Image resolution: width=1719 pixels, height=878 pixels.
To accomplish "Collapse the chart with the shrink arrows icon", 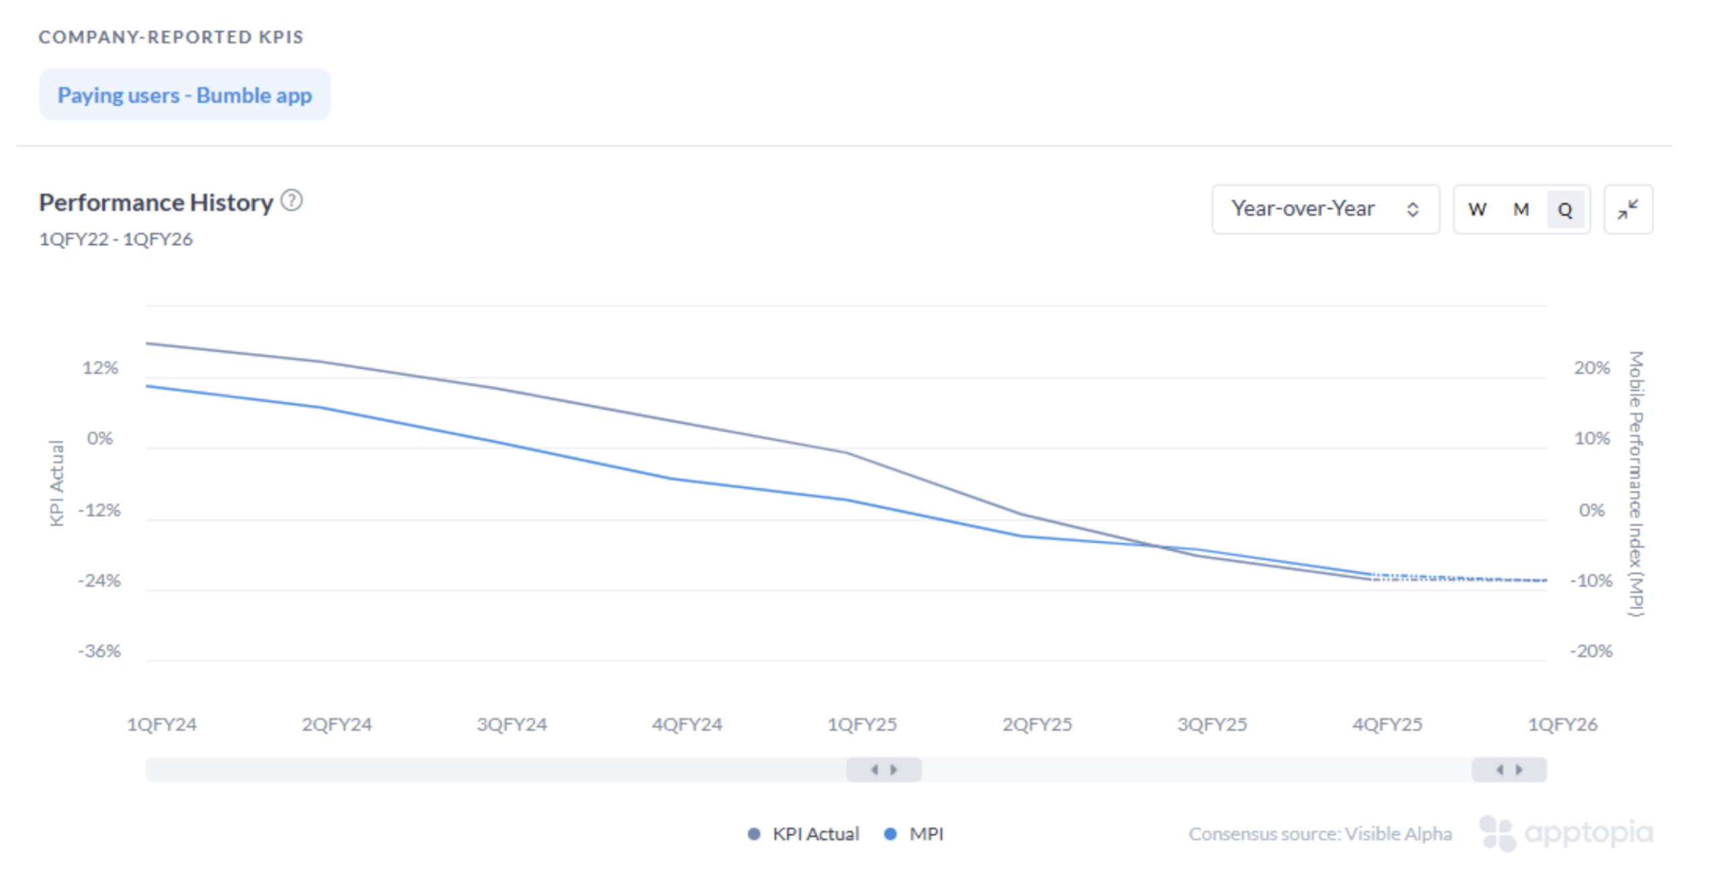I will coord(1627,209).
